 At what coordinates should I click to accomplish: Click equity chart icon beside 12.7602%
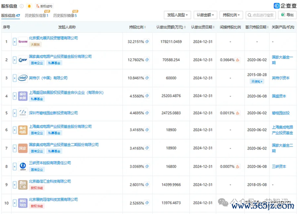pos(147,59)
